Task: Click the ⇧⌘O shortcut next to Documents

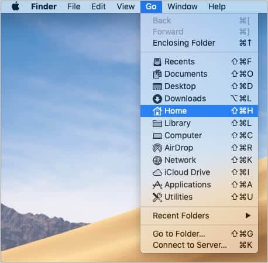Action: coord(242,74)
